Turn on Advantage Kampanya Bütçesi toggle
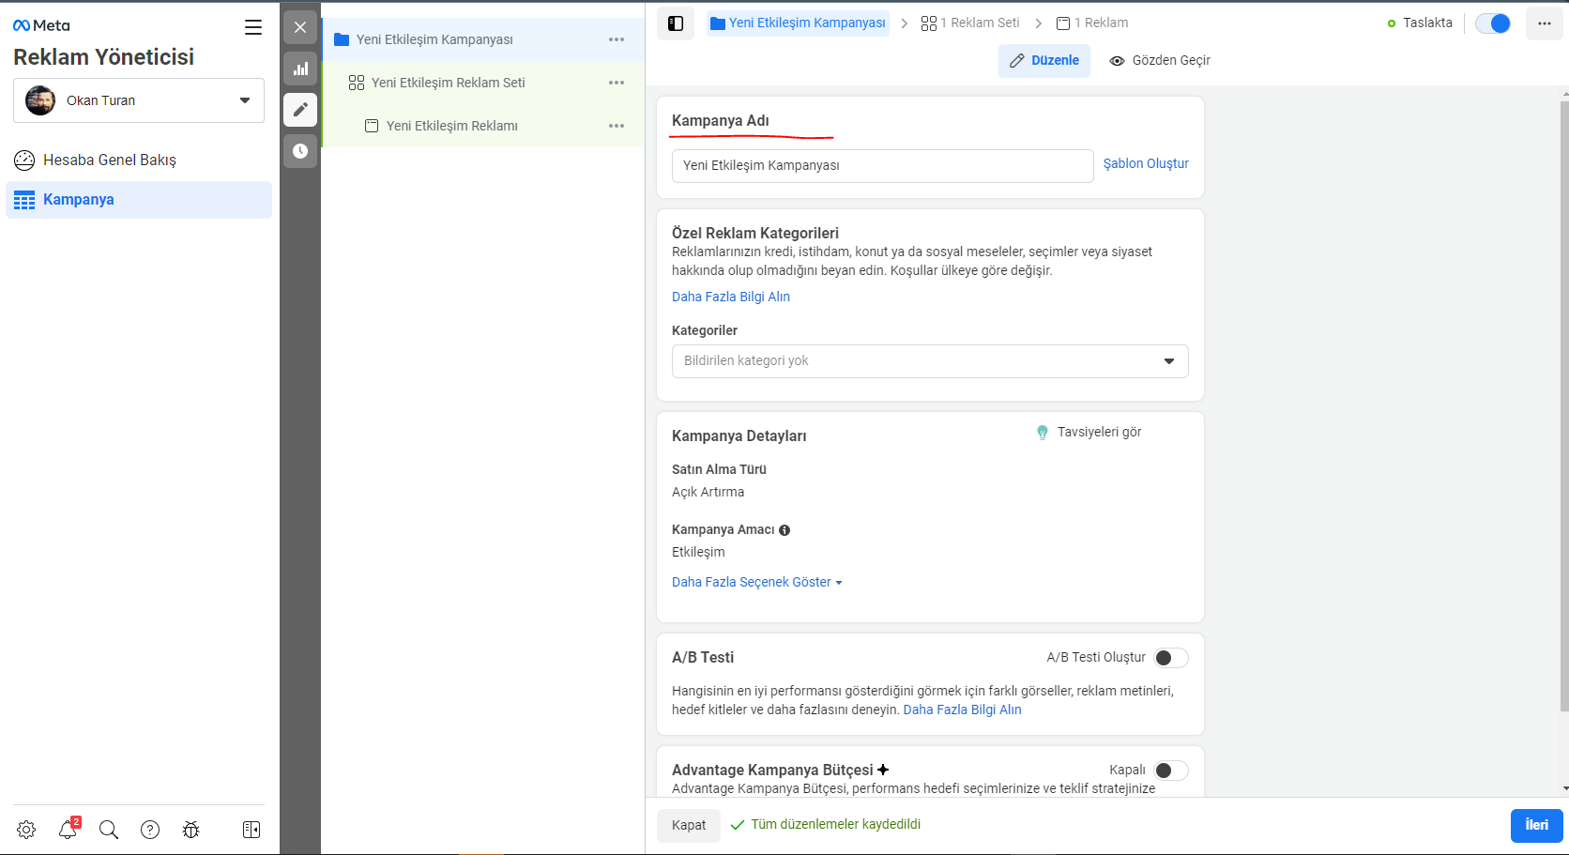The width and height of the screenshot is (1569, 855). [1171, 771]
